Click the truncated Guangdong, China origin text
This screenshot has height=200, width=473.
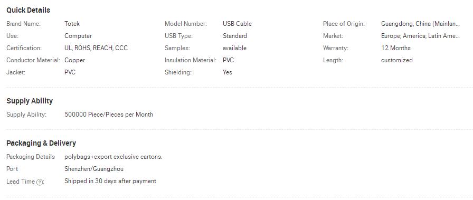coord(420,24)
